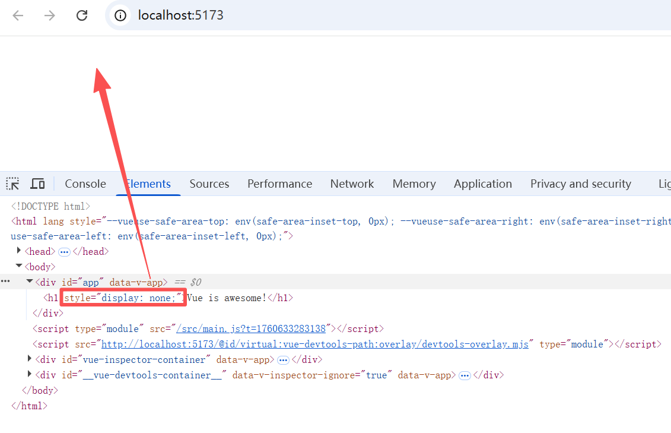Select the <!DOCTYPE html> line
This screenshot has height=433, width=671.
click(x=50, y=207)
